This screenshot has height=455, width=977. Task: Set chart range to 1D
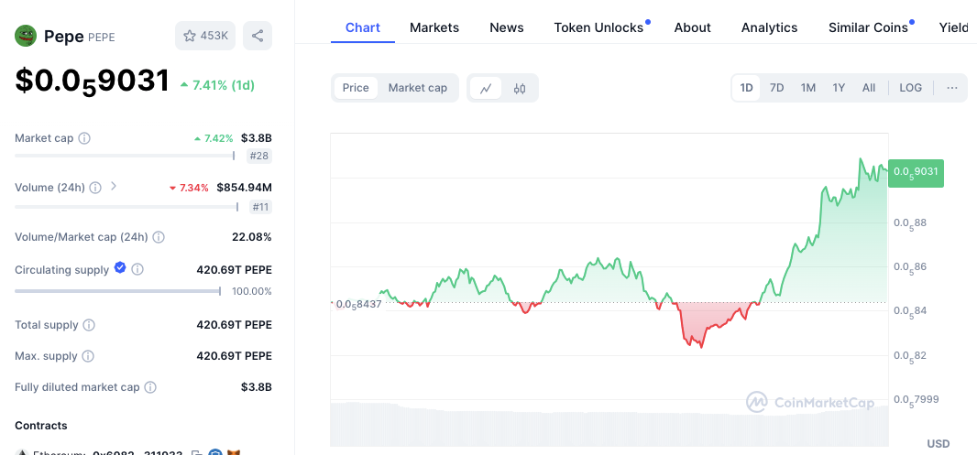point(746,88)
